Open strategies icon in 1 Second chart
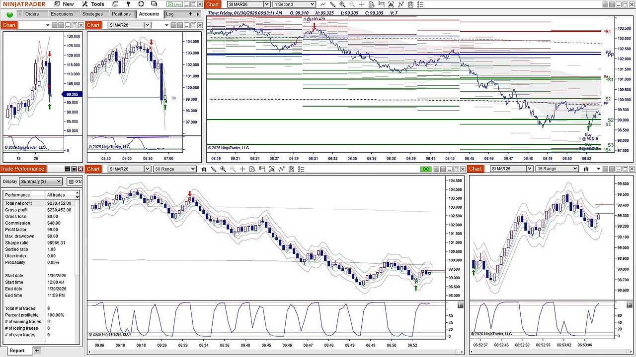Viewport: 636px width, 357px height. point(410,4)
